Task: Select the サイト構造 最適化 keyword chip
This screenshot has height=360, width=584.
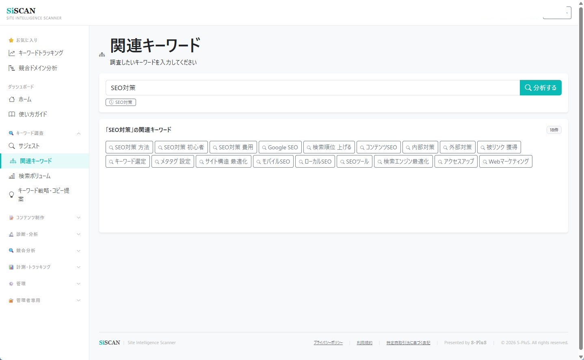Action: 223,162
